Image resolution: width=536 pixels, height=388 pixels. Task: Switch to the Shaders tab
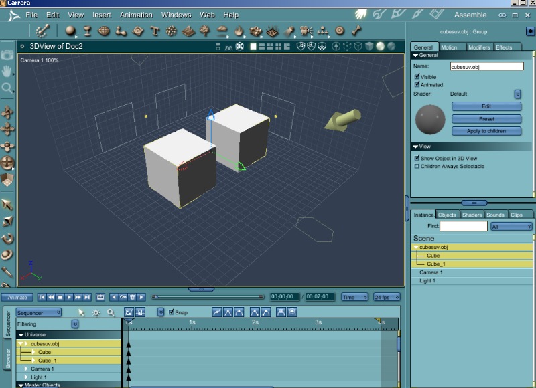point(472,215)
